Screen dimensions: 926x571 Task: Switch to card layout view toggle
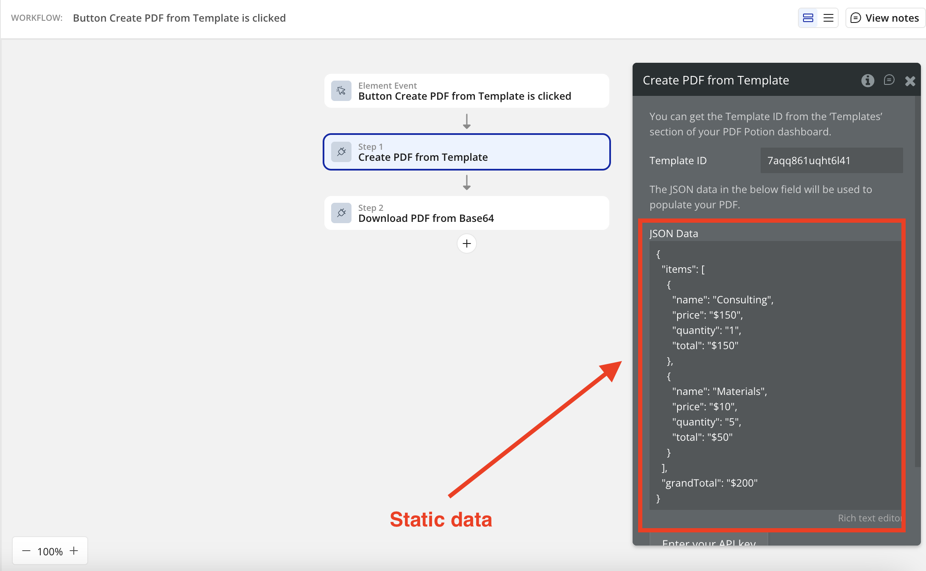(x=808, y=18)
